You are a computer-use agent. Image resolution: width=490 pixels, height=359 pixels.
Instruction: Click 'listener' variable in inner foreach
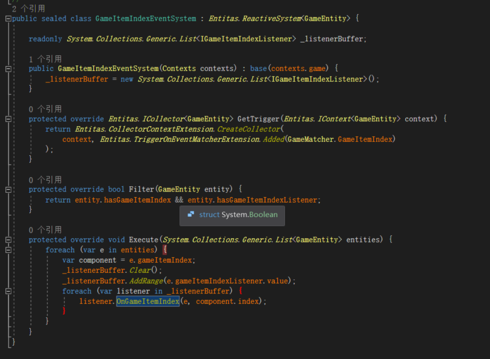[x=133, y=291]
